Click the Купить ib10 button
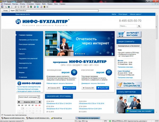This screenshot has width=159, height=122. [x=69, y=88]
